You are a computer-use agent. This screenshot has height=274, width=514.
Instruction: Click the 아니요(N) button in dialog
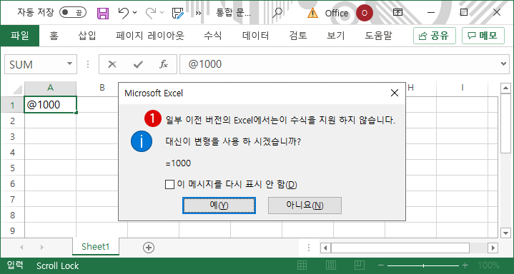pos(305,205)
